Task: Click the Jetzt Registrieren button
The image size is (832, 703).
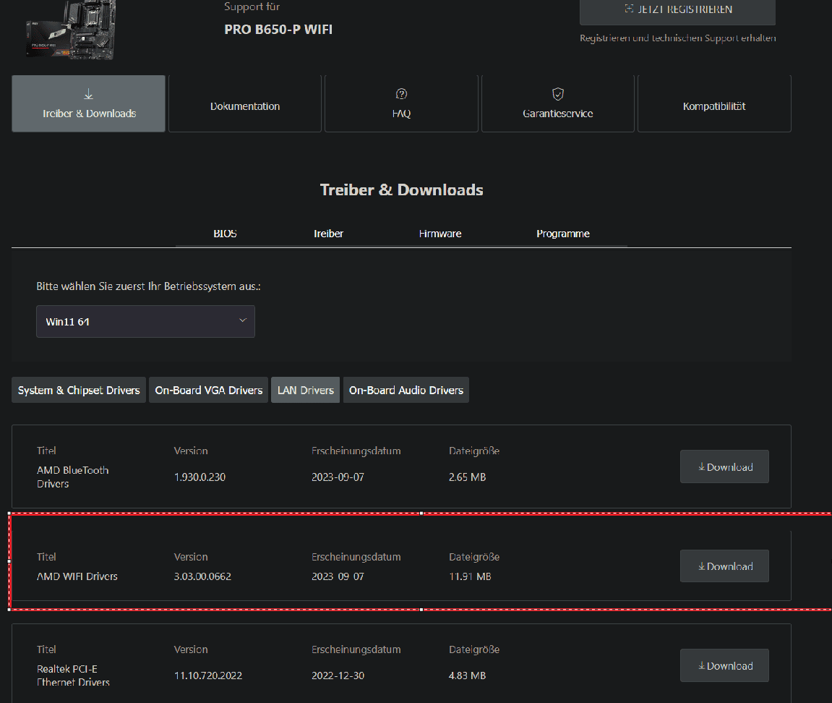Action: 677,11
